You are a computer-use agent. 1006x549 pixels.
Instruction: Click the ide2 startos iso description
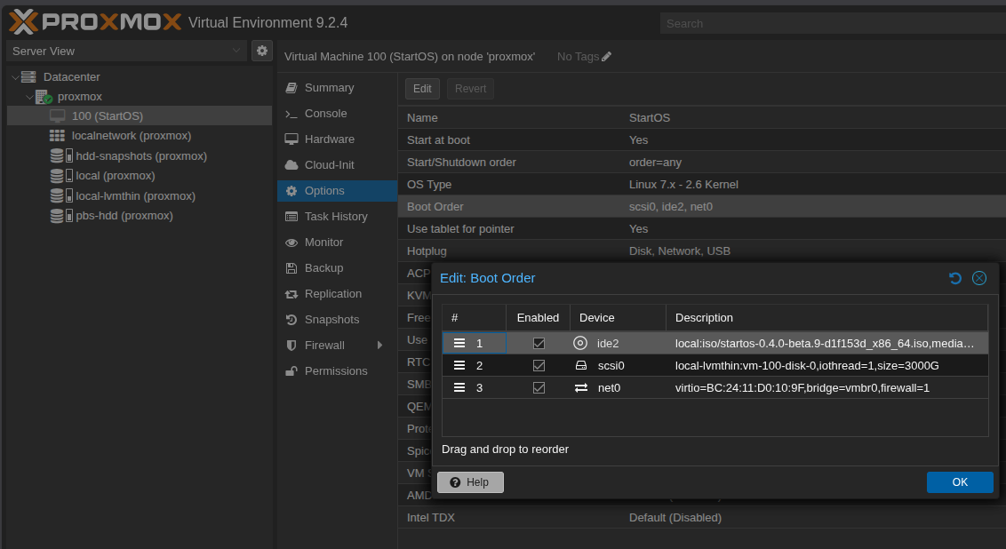coord(825,343)
